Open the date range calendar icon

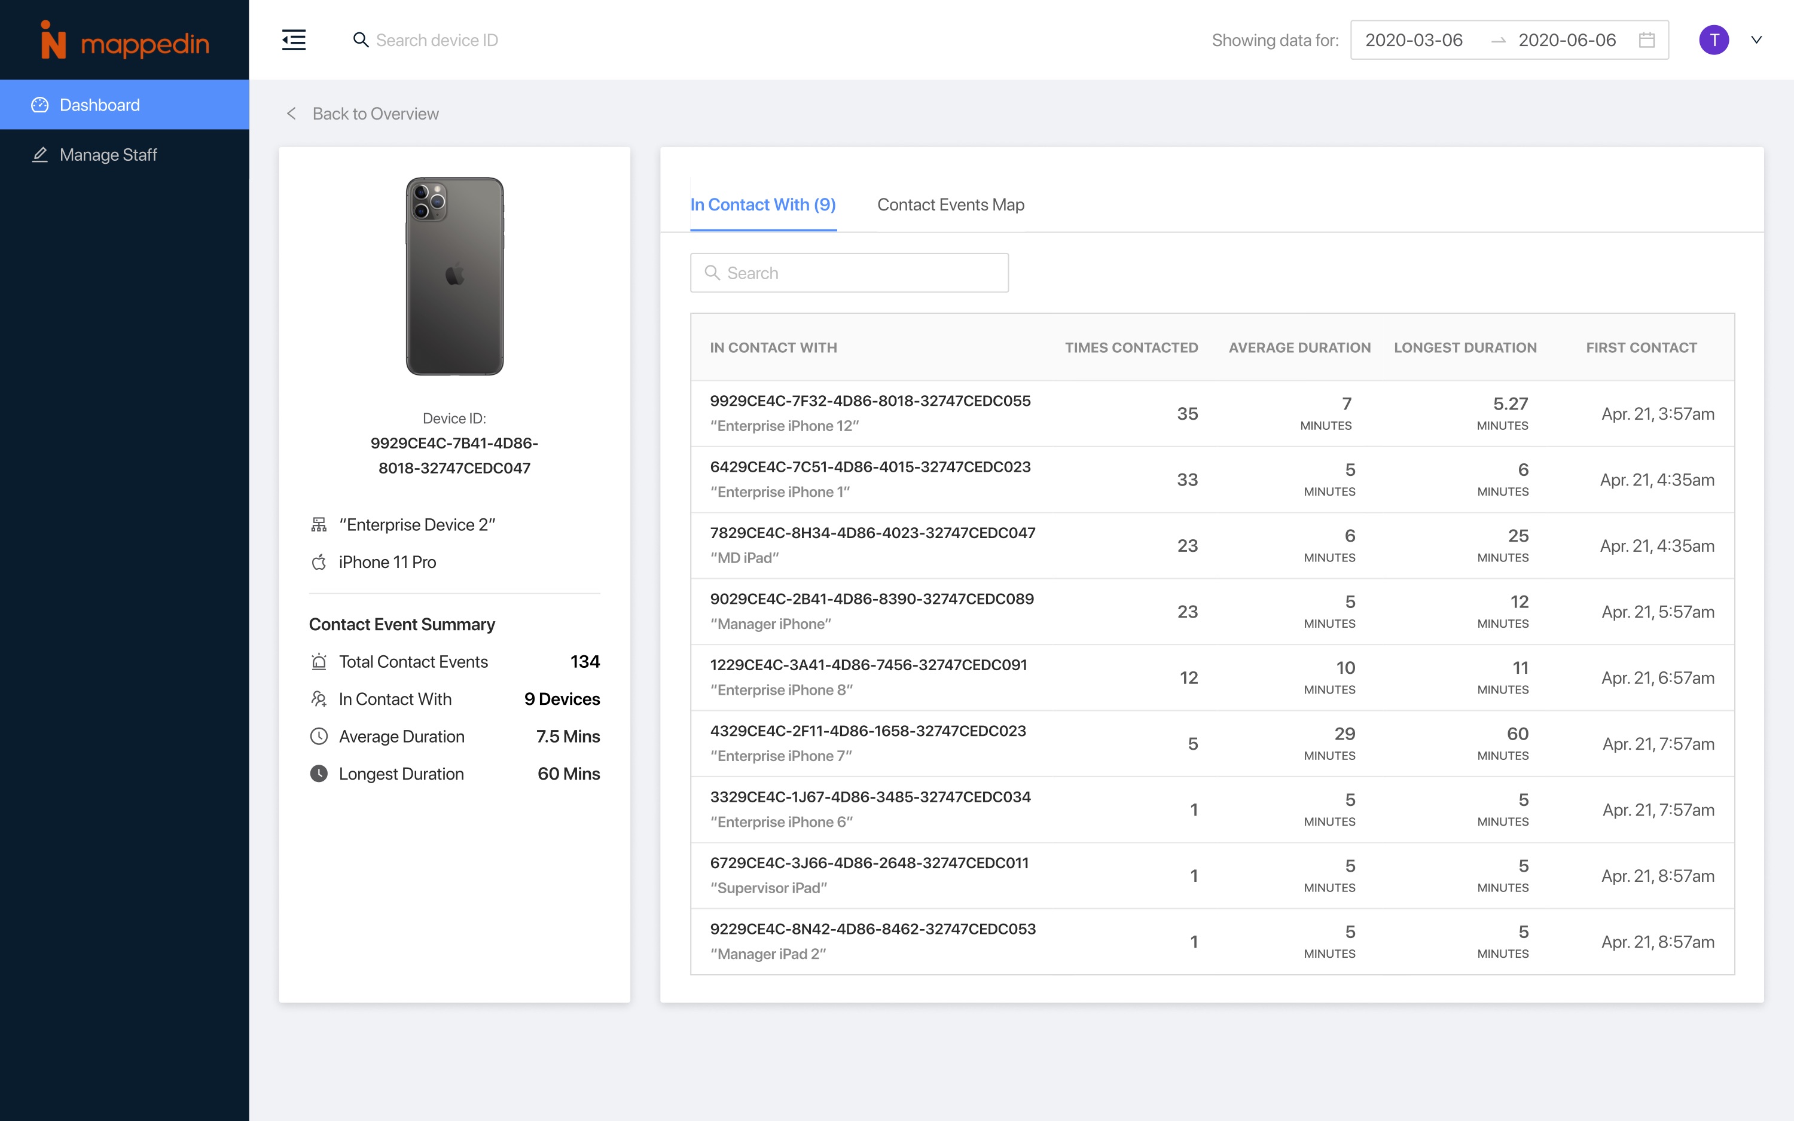(1646, 40)
